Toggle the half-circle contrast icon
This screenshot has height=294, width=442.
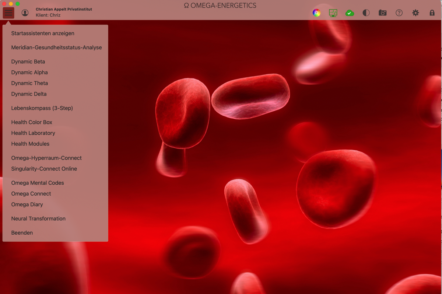point(366,13)
